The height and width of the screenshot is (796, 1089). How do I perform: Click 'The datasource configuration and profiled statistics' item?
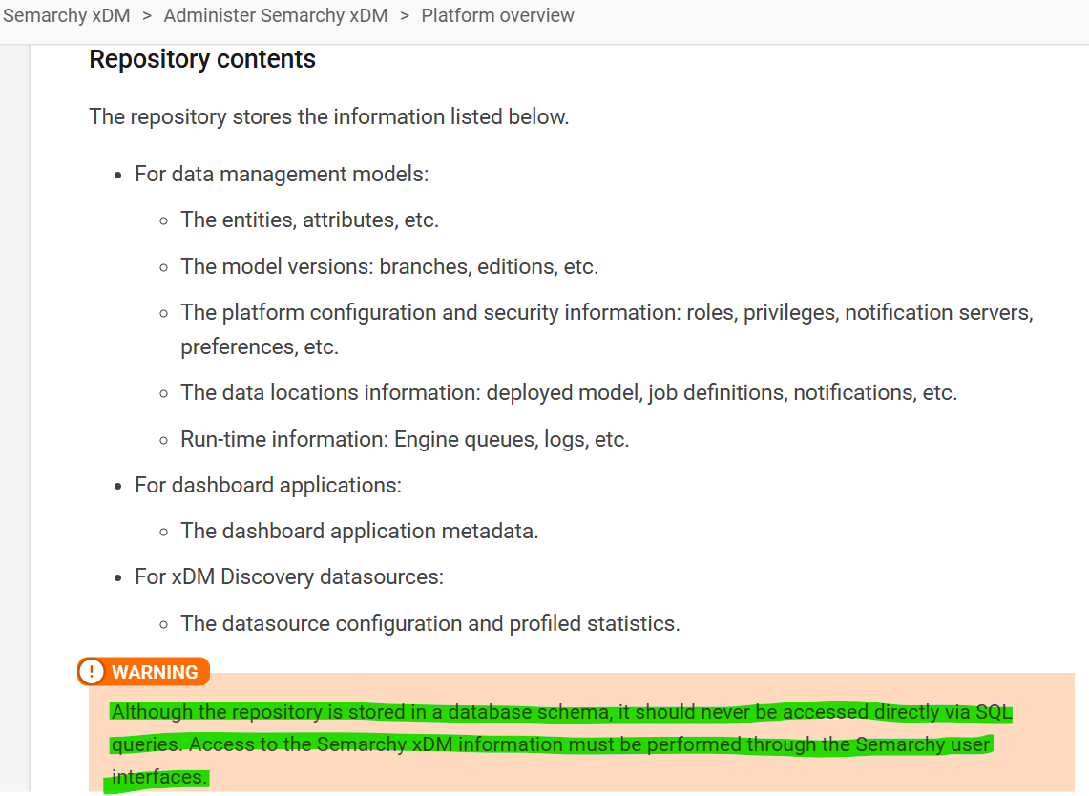tap(430, 623)
